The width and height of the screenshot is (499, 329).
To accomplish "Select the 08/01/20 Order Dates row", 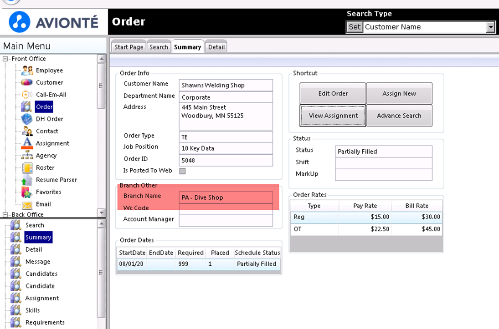I will pos(199,264).
